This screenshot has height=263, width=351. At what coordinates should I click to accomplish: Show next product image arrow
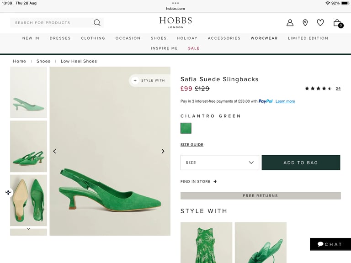[163, 151]
